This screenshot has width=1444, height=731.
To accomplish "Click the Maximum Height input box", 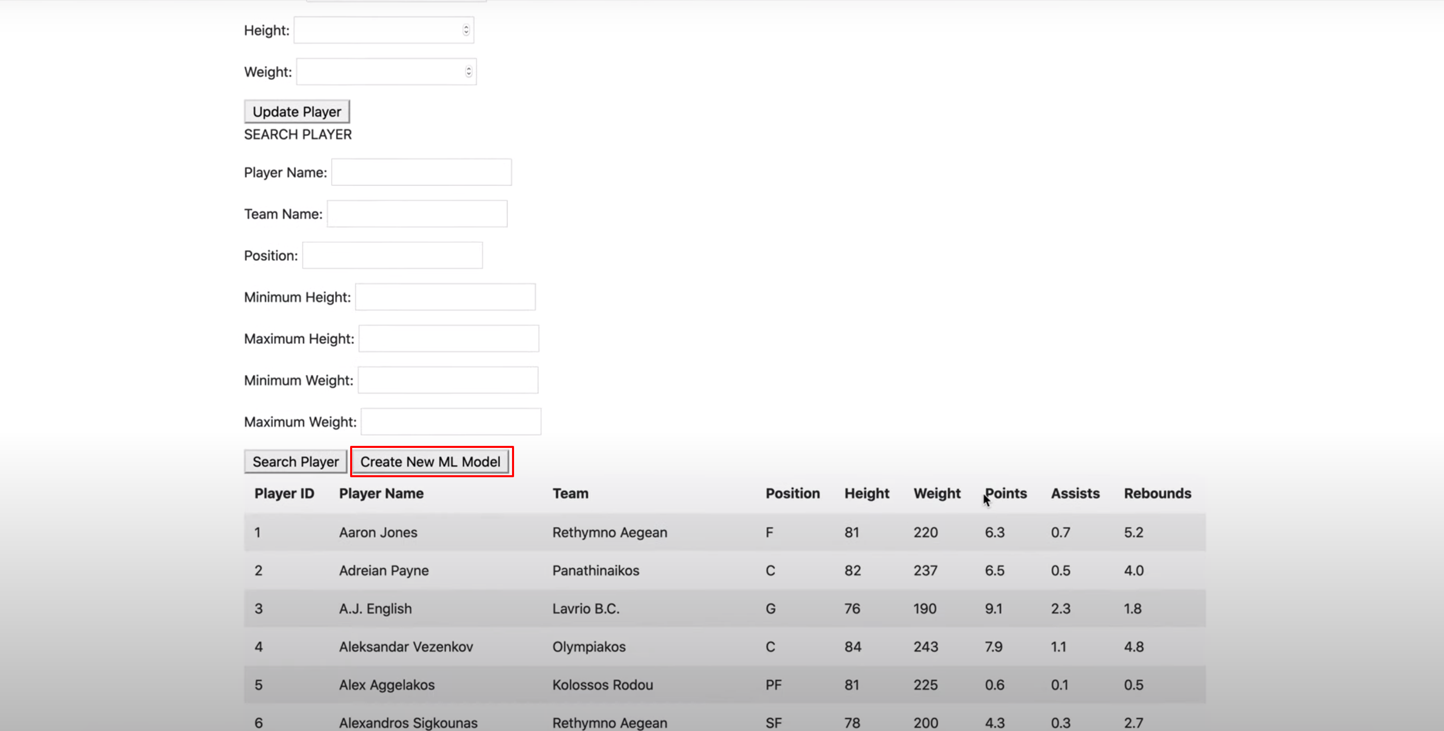I will [448, 339].
